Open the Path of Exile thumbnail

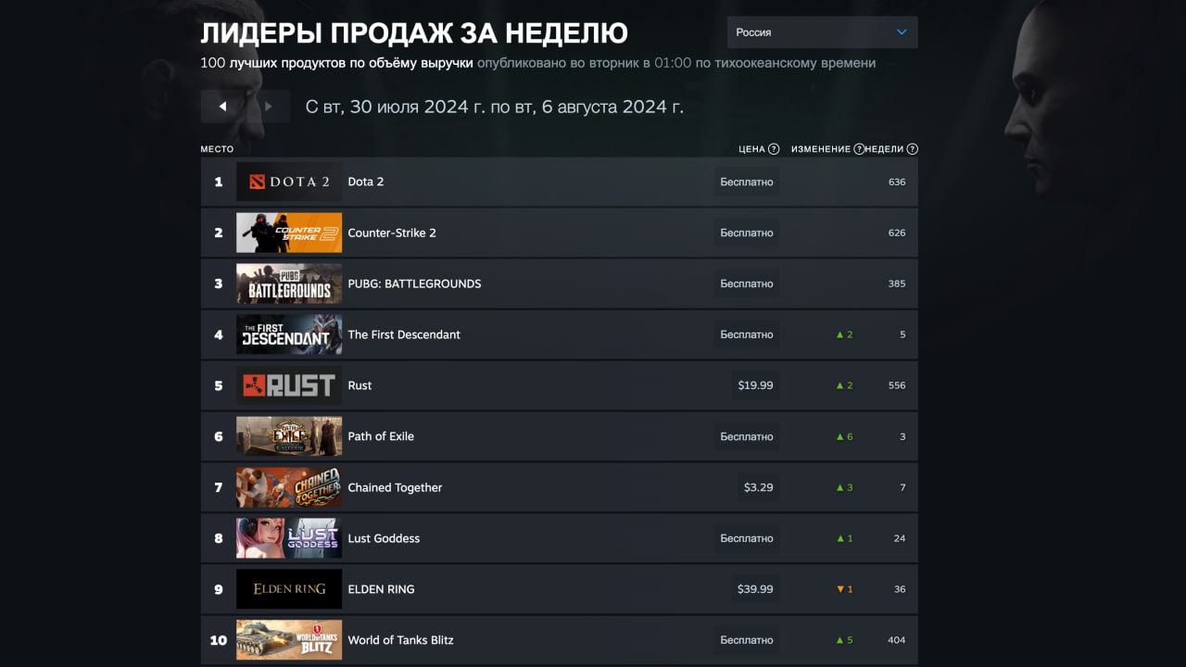[x=289, y=436]
